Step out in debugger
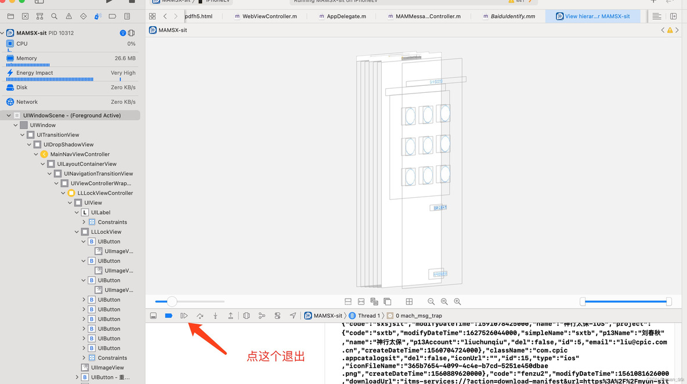The image size is (687, 384). click(x=230, y=316)
